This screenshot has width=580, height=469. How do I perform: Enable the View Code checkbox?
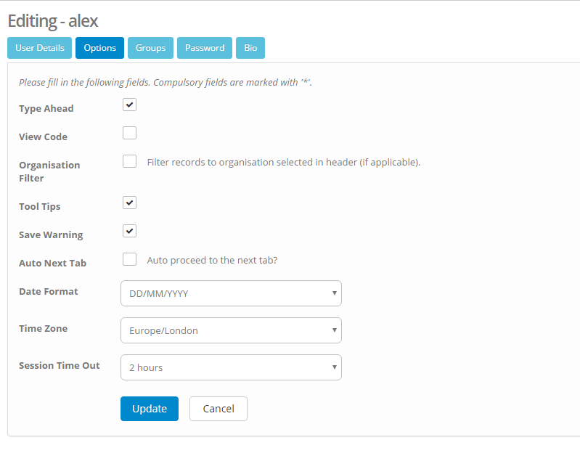129,133
